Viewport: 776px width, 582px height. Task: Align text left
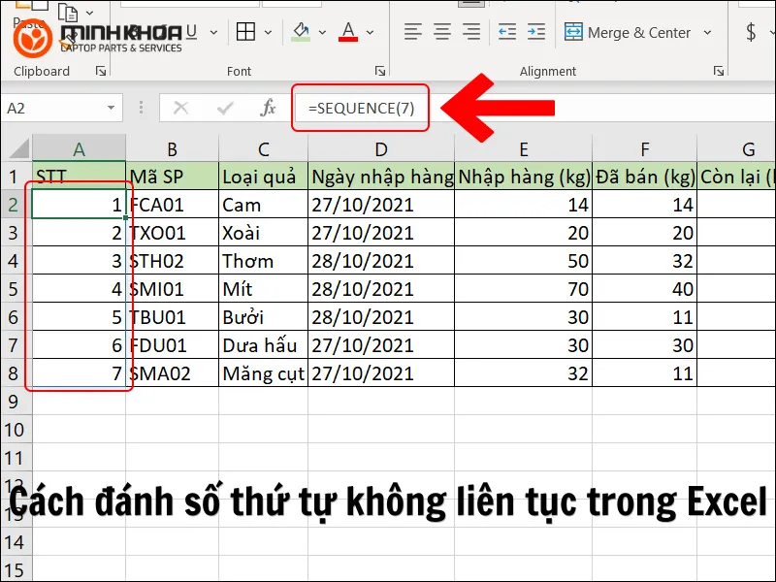click(x=413, y=32)
